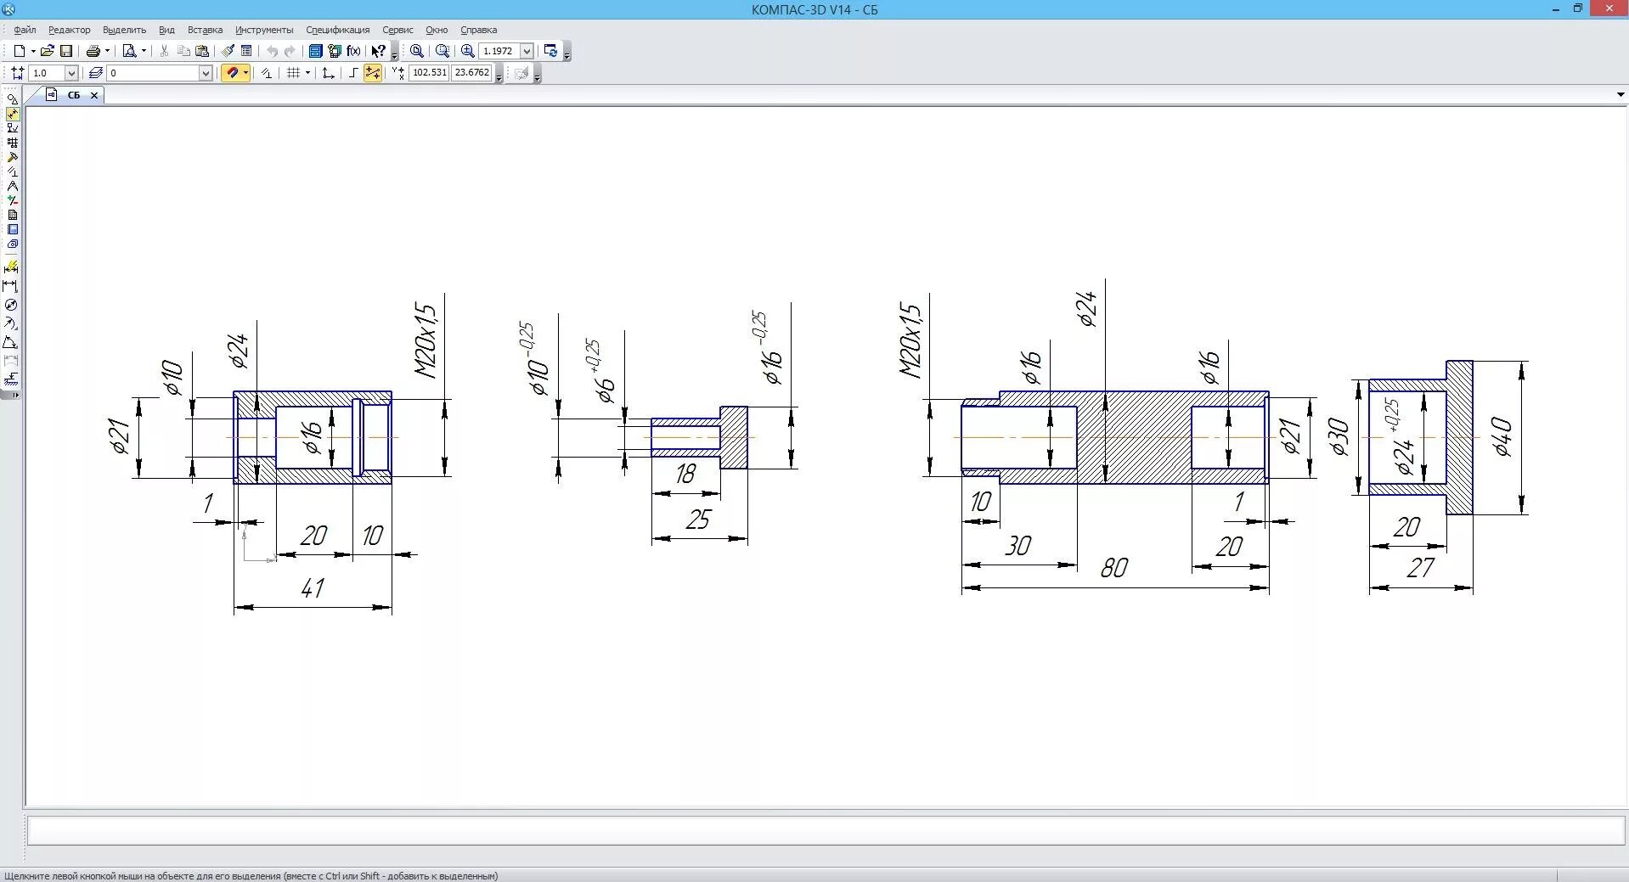
Task: Toggle orthogonal drawing mode button
Action: [x=353, y=73]
